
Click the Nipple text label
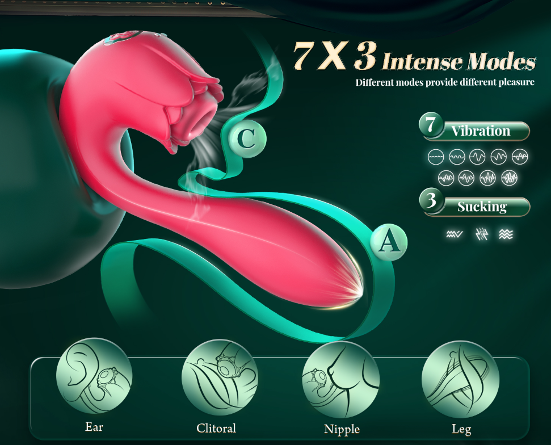click(x=342, y=429)
